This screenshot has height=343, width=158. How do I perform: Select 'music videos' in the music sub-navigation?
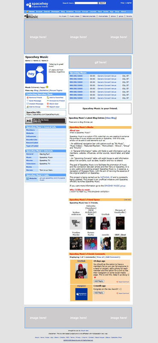pos(74,16)
